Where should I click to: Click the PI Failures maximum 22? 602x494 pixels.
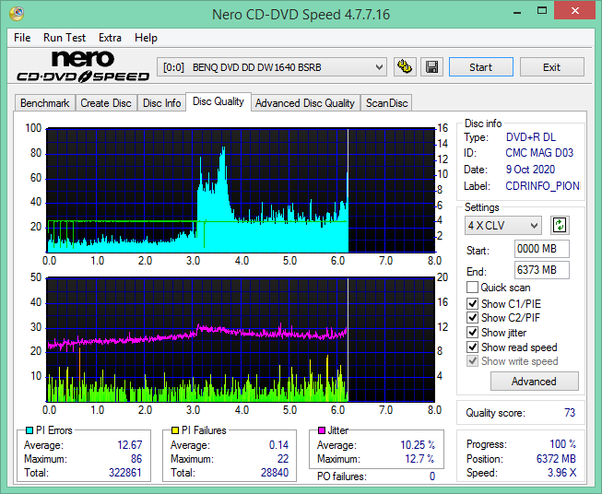pos(283,459)
